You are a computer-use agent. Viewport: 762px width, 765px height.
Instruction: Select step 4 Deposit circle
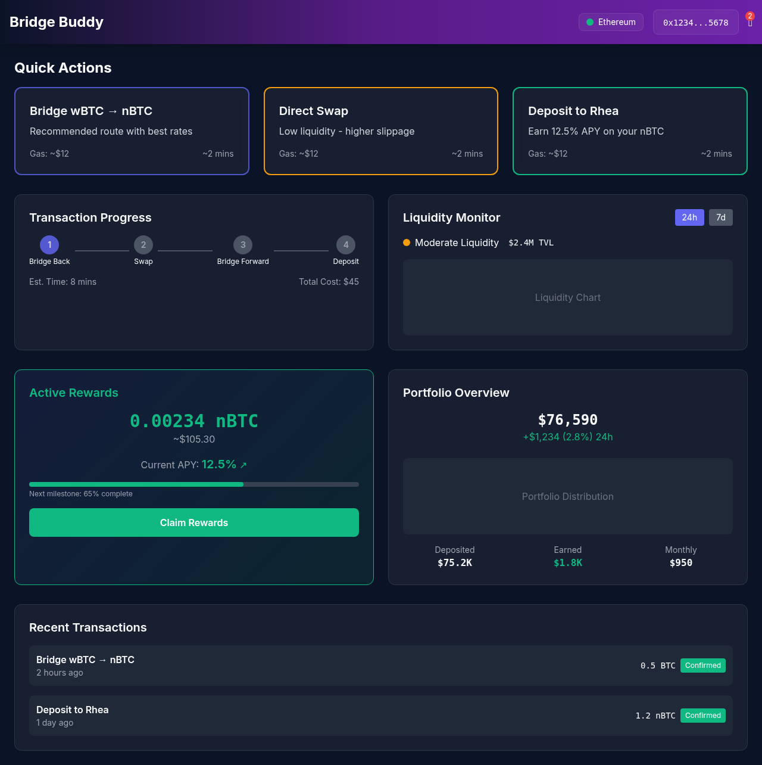(346, 245)
